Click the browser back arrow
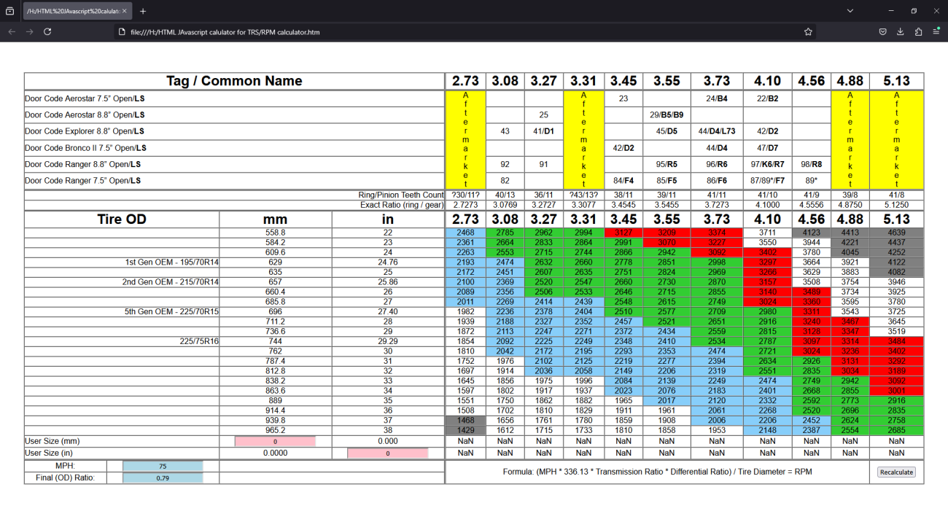 point(11,32)
